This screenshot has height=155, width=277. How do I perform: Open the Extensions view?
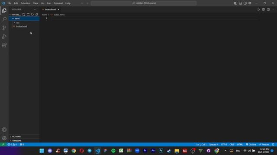click(x=4, y=45)
